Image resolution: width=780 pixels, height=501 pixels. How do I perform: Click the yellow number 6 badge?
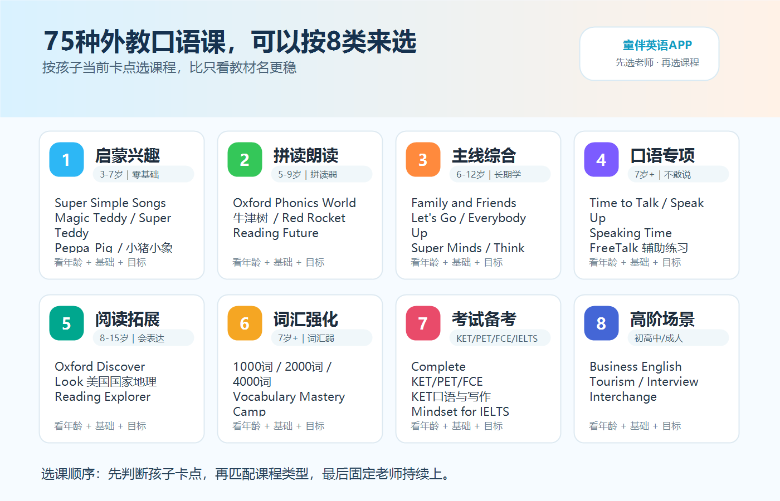245,323
